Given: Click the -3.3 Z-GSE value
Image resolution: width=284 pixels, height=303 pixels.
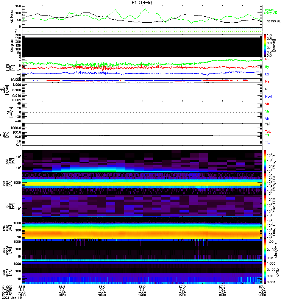Looking at the screenshot, I should point(22,292).
